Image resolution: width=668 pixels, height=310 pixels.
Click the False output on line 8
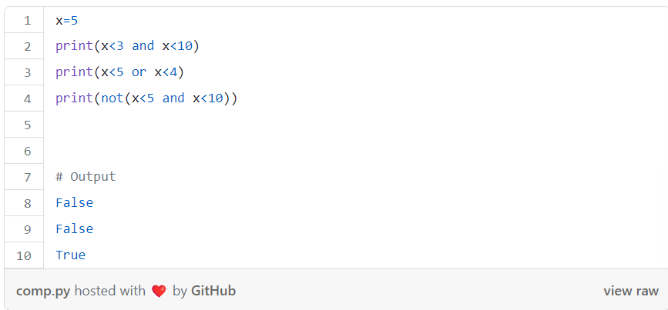click(75, 203)
